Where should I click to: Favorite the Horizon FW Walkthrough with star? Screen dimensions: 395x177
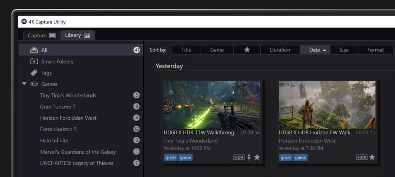point(372,157)
